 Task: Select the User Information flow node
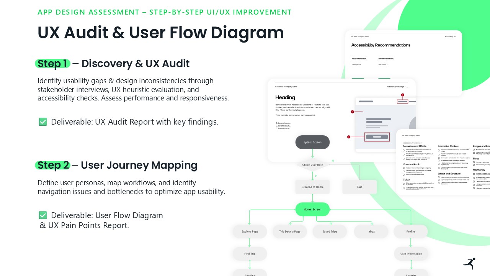click(411, 254)
